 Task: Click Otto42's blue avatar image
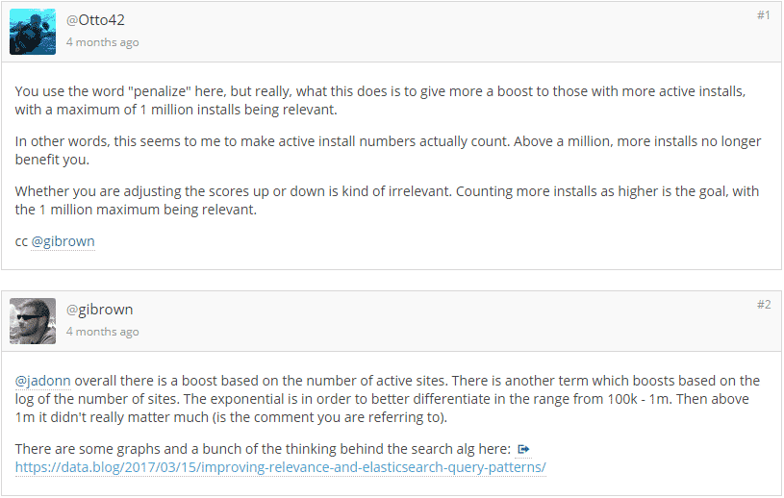pos(33,32)
